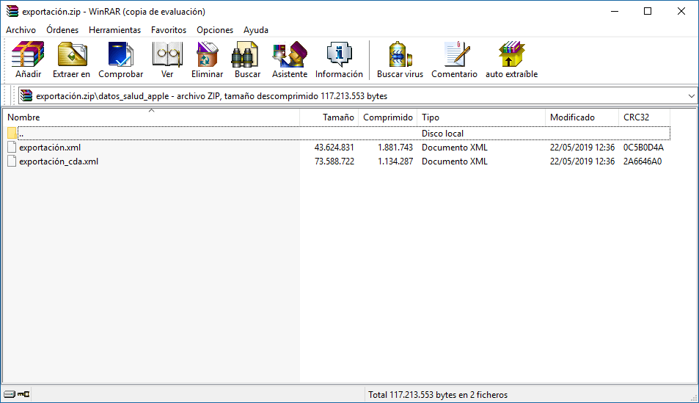
Task: Click status bar total bytes text
Action: pos(438,394)
